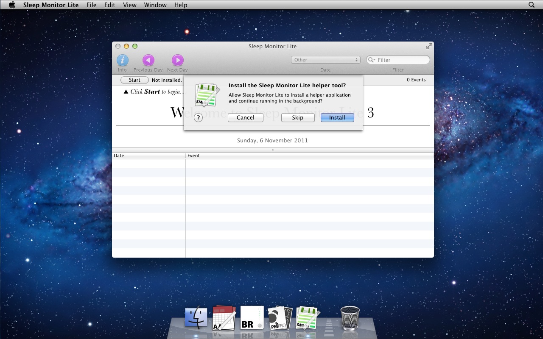Open help with the question mark button
The width and height of the screenshot is (543, 339).
198,118
